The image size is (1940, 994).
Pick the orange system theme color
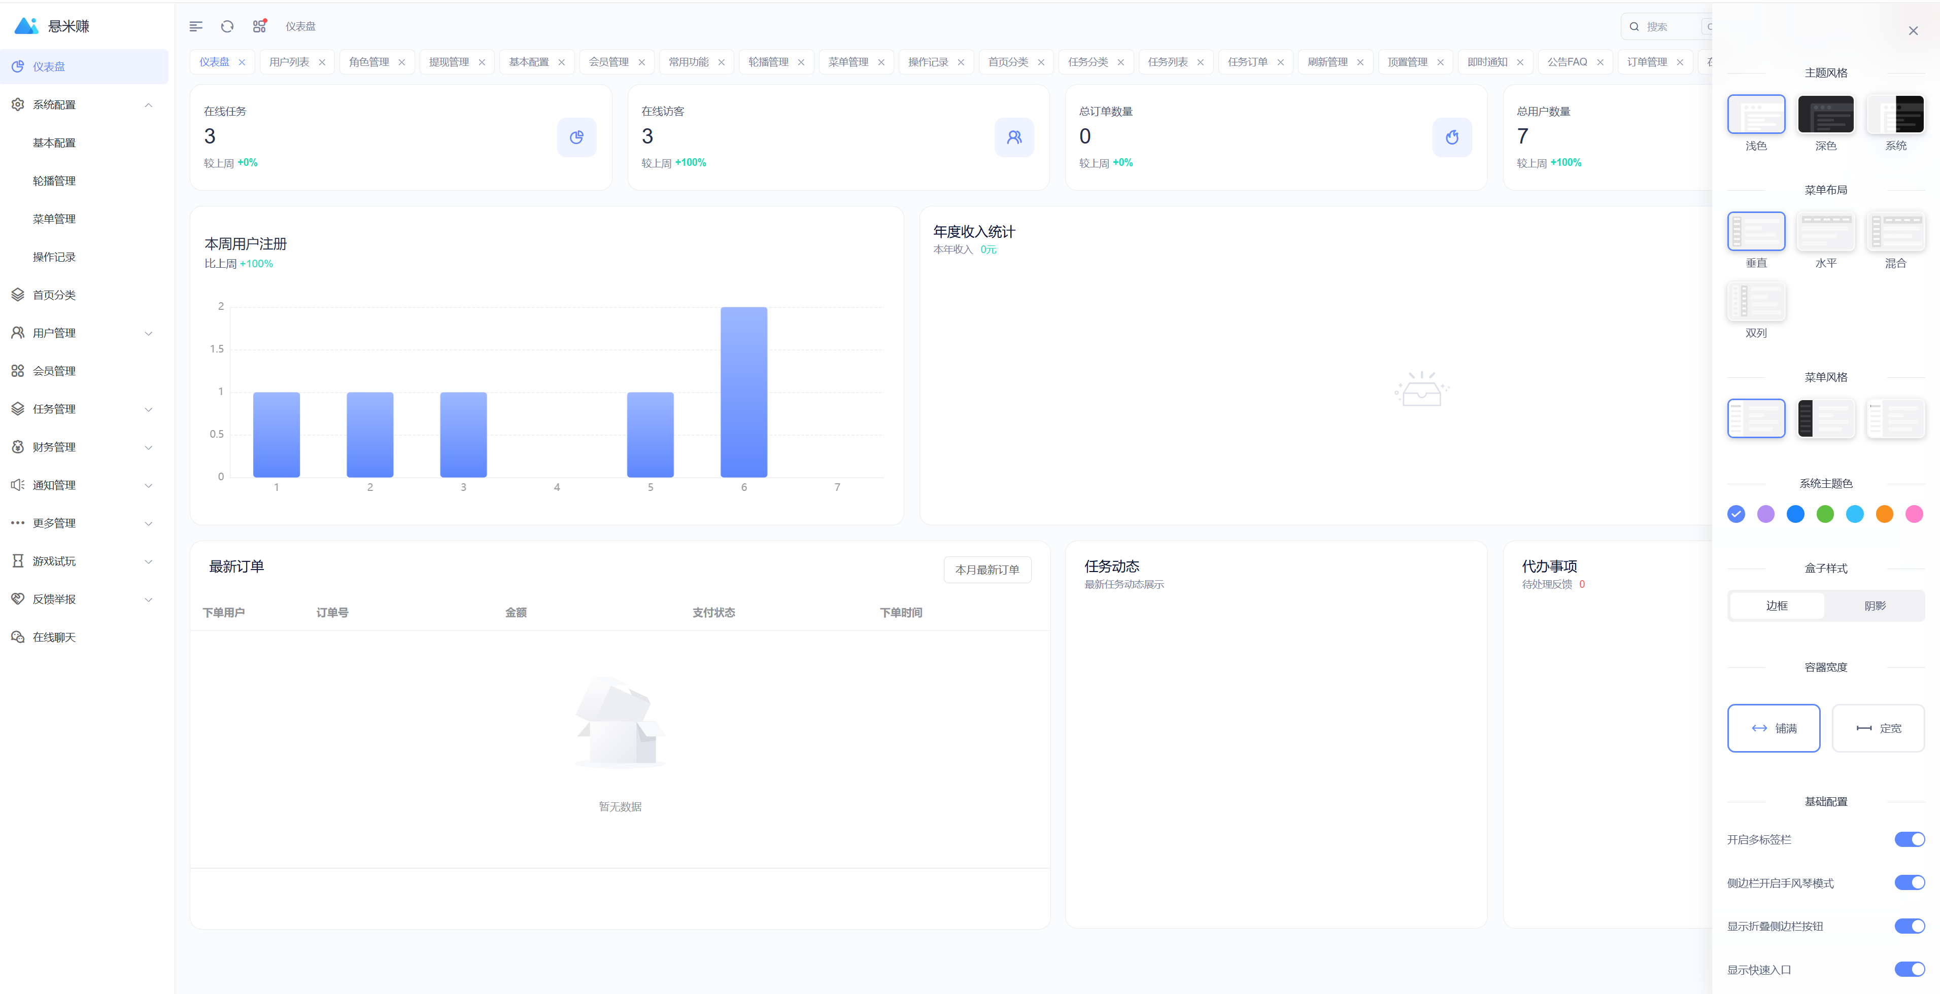tap(1884, 514)
